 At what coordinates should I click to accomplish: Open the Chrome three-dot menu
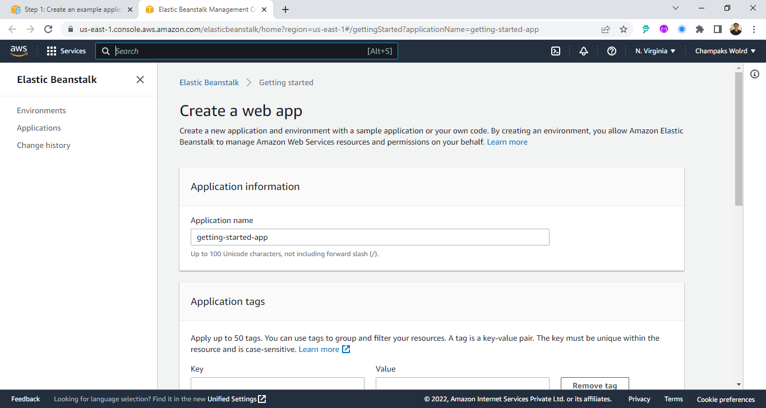pos(754,29)
